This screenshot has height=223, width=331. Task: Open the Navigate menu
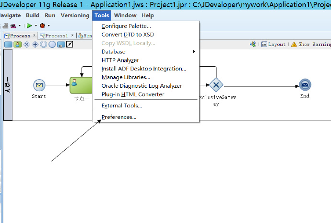click(x=10, y=15)
